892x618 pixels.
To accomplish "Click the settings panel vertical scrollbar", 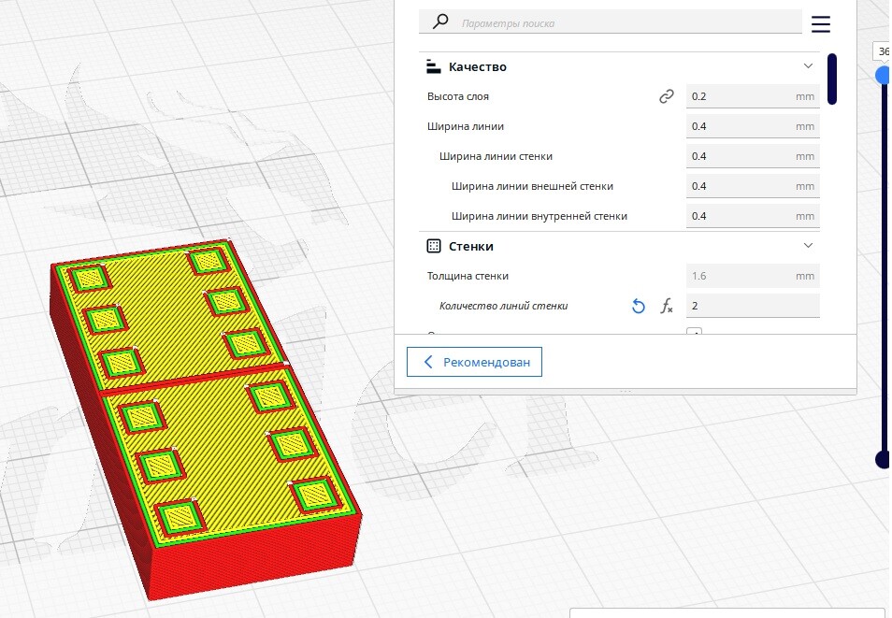I will 832,79.
